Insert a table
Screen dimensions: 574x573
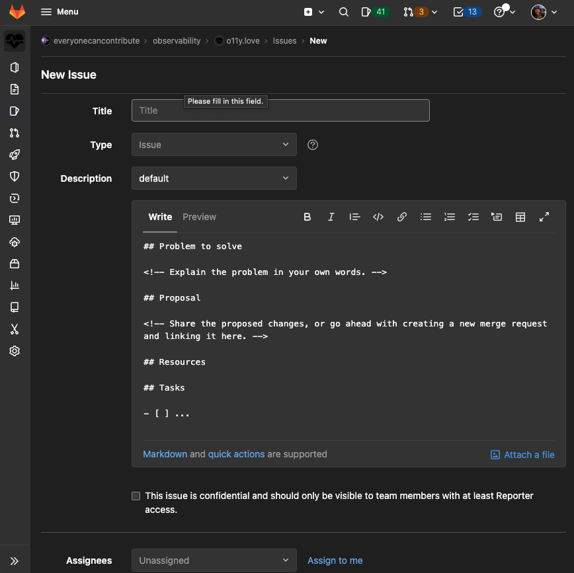(520, 217)
